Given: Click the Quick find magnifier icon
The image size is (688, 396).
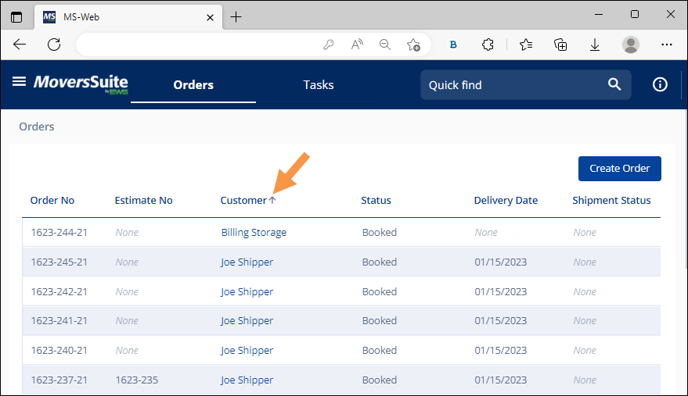Looking at the screenshot, I should coord(614,85).
